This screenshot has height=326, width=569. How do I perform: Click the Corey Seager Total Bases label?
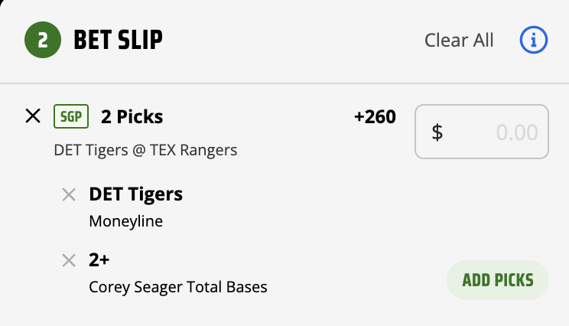click(178, 287)
